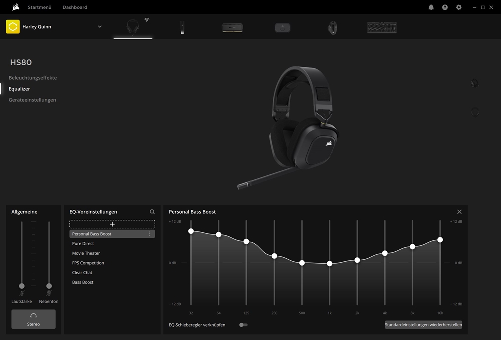Screen dimensions: 501x340
Task: Click the HS80 device title
Action: pos(21,62)
